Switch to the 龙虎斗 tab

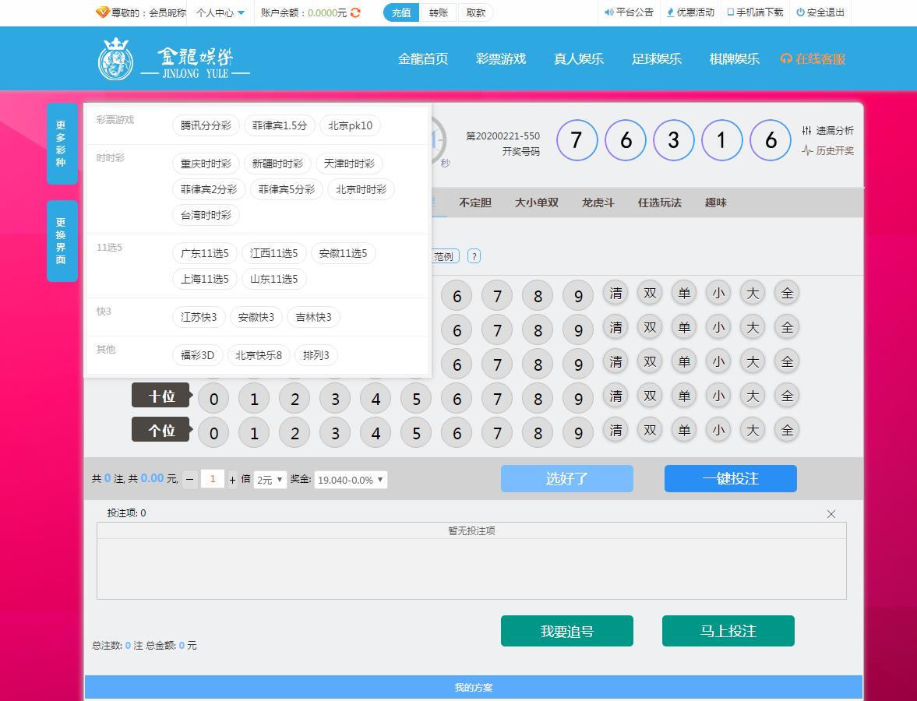point(598,203)
